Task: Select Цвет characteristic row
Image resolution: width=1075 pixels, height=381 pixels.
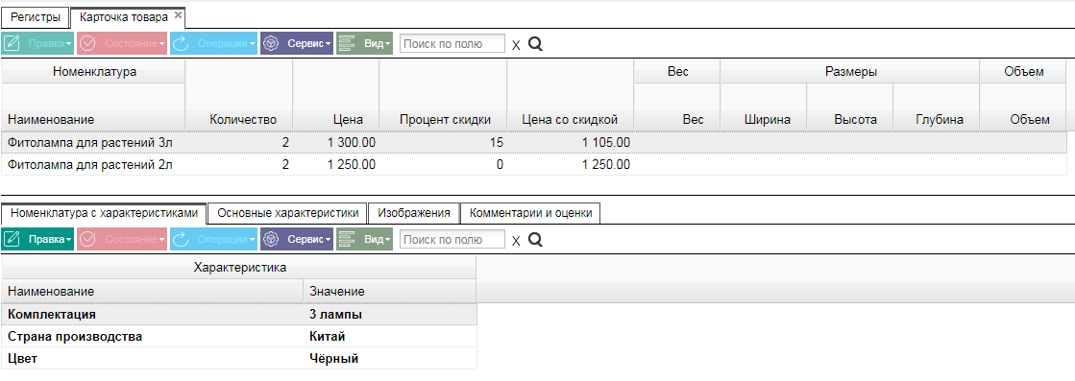Action: tap(239, 358)
